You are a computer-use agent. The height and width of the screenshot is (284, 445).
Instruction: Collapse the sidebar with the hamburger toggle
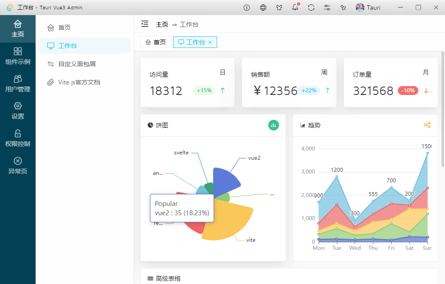pyautogui.click(x=145, y=24)
